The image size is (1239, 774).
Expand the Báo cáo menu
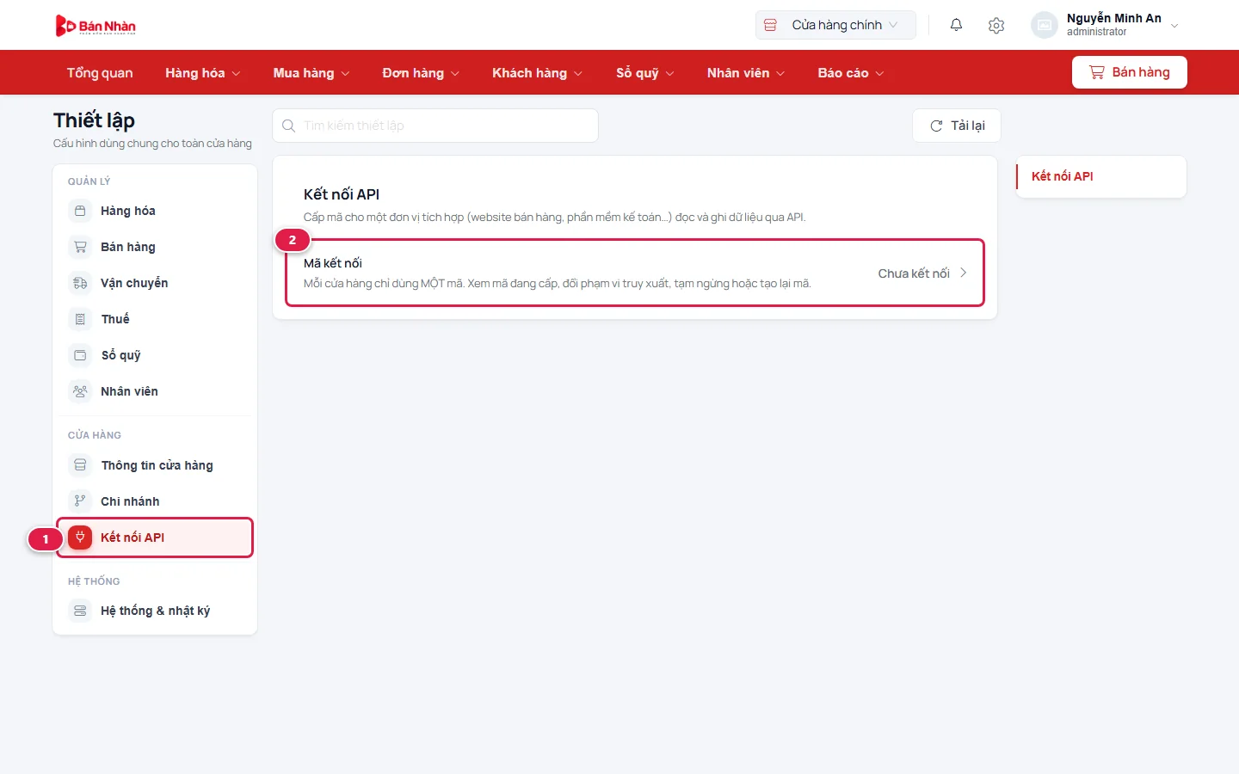pyautogui.click(x=851, y=73)
